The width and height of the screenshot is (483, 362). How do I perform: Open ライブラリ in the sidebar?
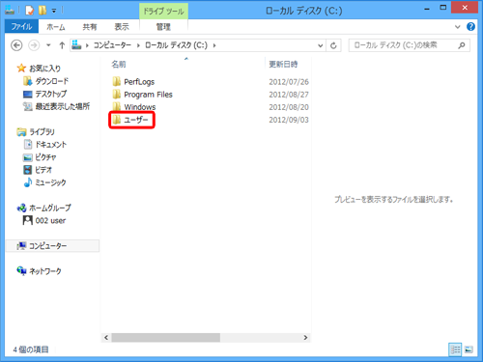[x=36, y=132]
